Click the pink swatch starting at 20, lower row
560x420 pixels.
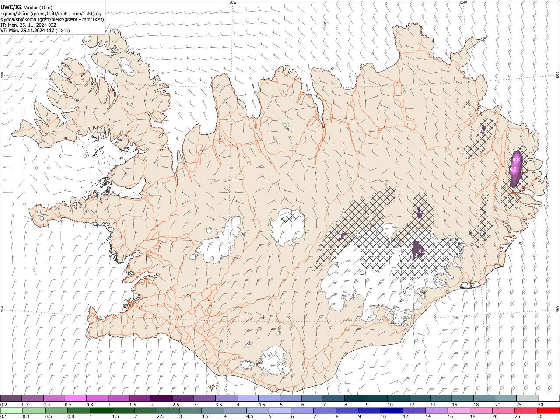click(x=503, y=410)
